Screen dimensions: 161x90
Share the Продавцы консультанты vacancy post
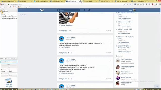pyautogui.click(x=71, y=79)
